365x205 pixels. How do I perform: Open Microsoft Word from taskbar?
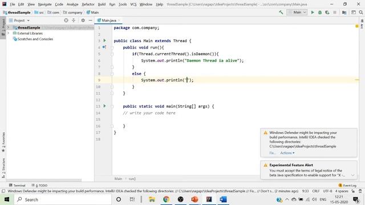point(223,199)
